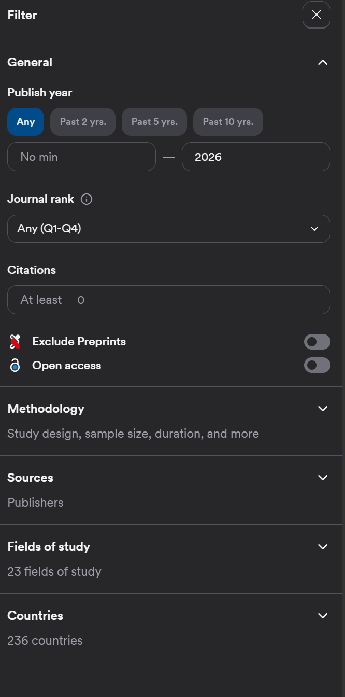Toggle the Exclude Preprints switch

coord(317,342)
